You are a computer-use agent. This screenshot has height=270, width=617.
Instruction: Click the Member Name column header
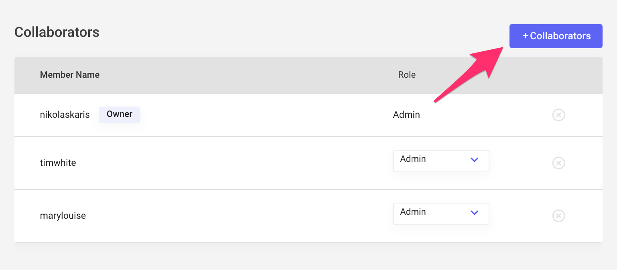pos(70,75)
